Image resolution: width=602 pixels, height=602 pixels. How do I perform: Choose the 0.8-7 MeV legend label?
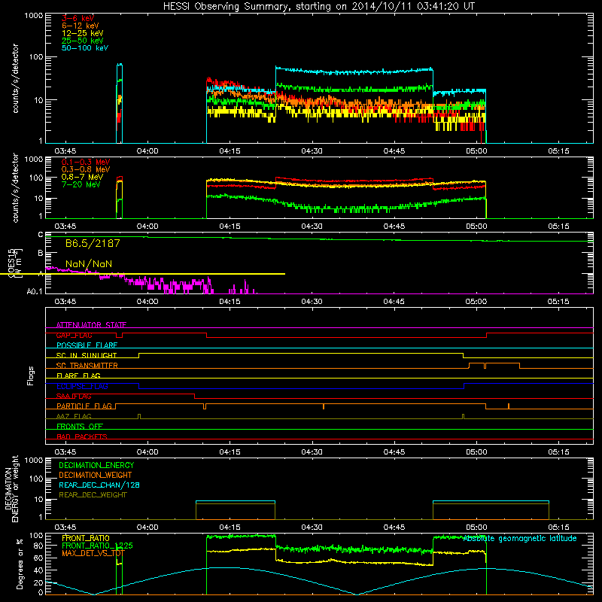pyautogui.click(x=82, y=177)
